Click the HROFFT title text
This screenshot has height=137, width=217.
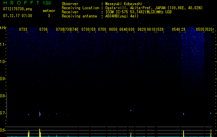(22, 3)
